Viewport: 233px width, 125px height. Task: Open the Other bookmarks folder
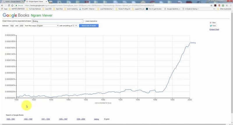[x=224, y=9]
